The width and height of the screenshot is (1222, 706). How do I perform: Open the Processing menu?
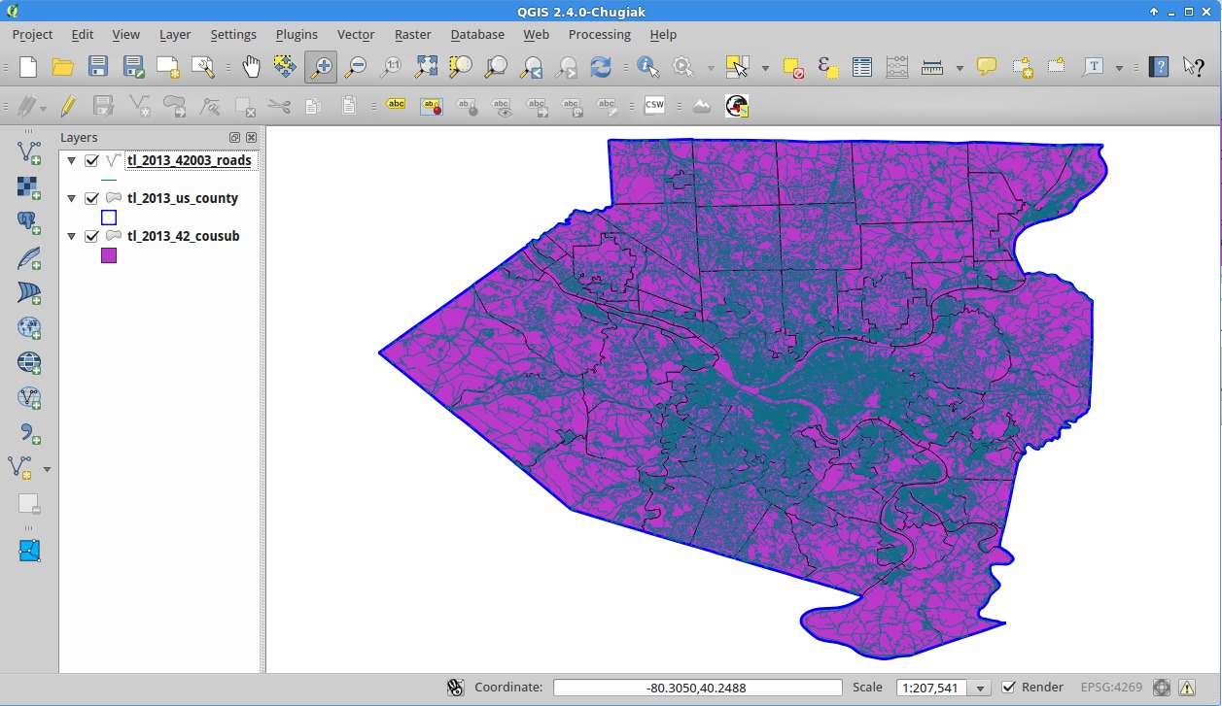click(599, 34)
